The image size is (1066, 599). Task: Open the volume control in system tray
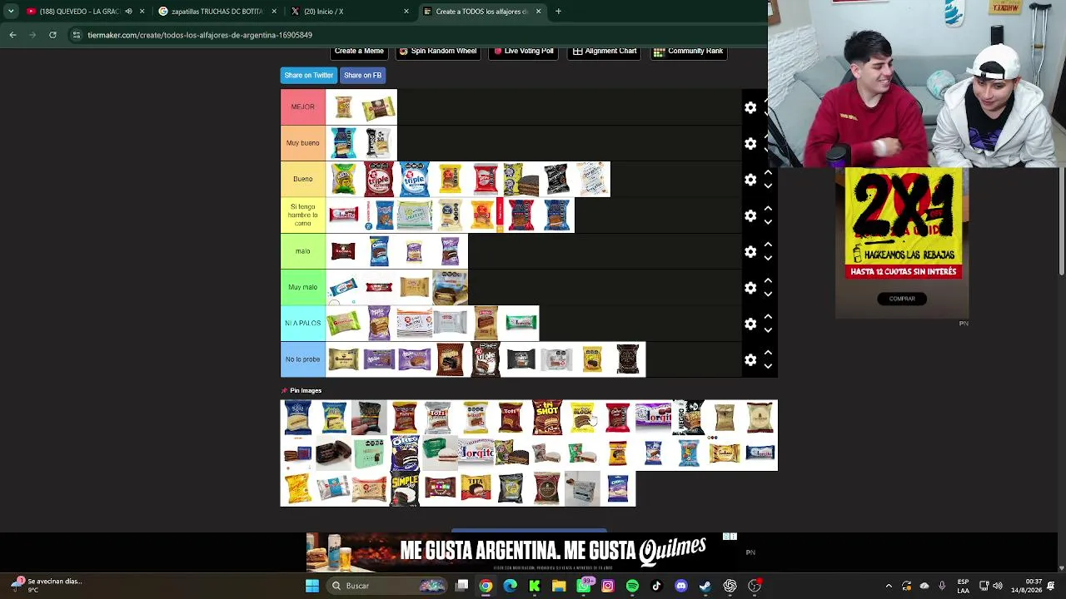998,586
